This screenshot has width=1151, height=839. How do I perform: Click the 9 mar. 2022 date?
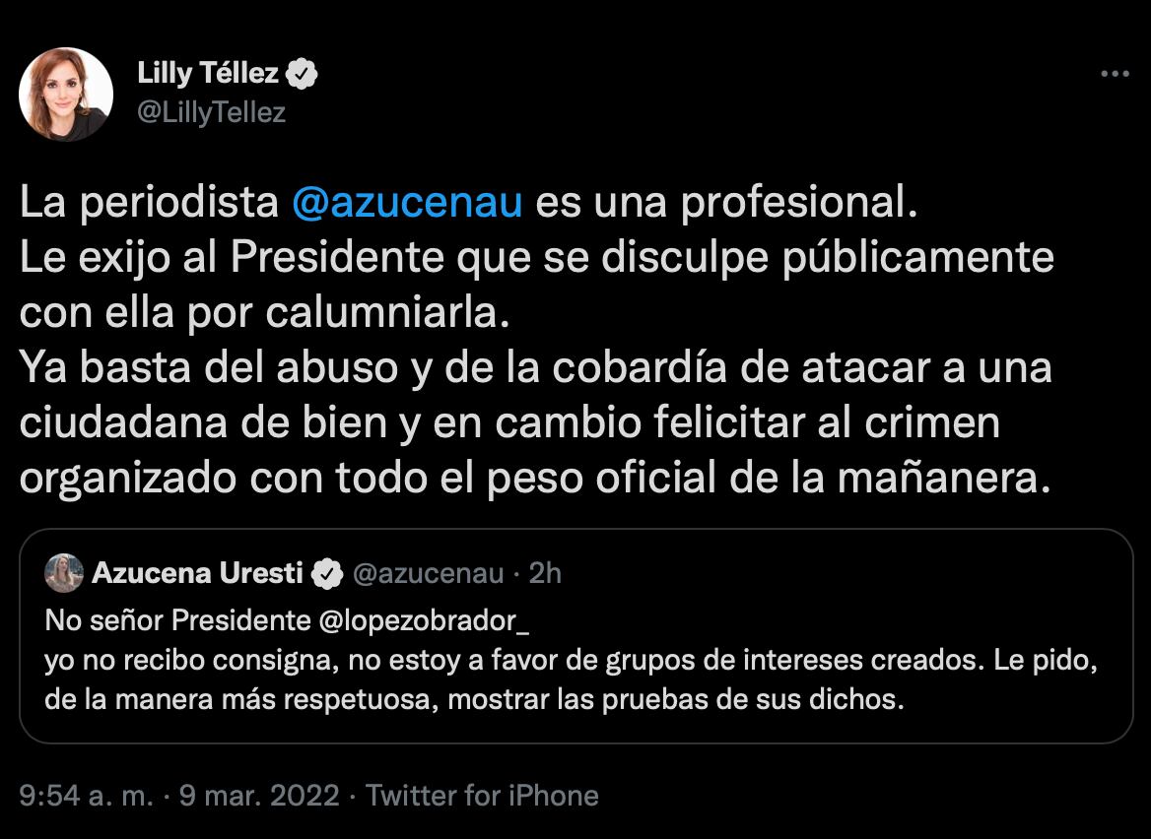click(259, 795)
